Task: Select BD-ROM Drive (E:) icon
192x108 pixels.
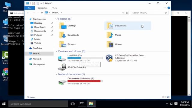Action: click(62, 67)
